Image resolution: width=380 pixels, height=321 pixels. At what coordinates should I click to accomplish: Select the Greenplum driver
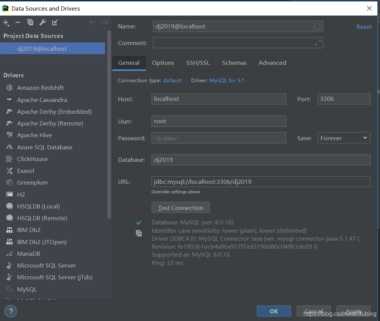click(x=53, y=183)
